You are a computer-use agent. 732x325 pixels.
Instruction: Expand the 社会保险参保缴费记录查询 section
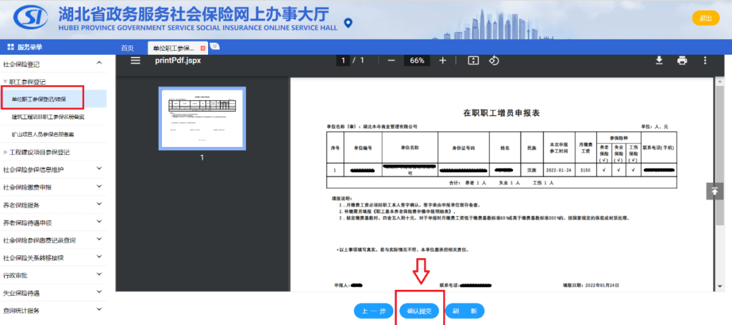(x=99, y=239)
